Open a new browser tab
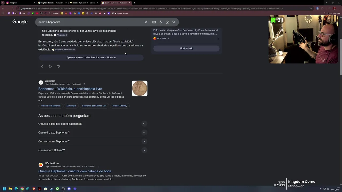 (134, 3)
